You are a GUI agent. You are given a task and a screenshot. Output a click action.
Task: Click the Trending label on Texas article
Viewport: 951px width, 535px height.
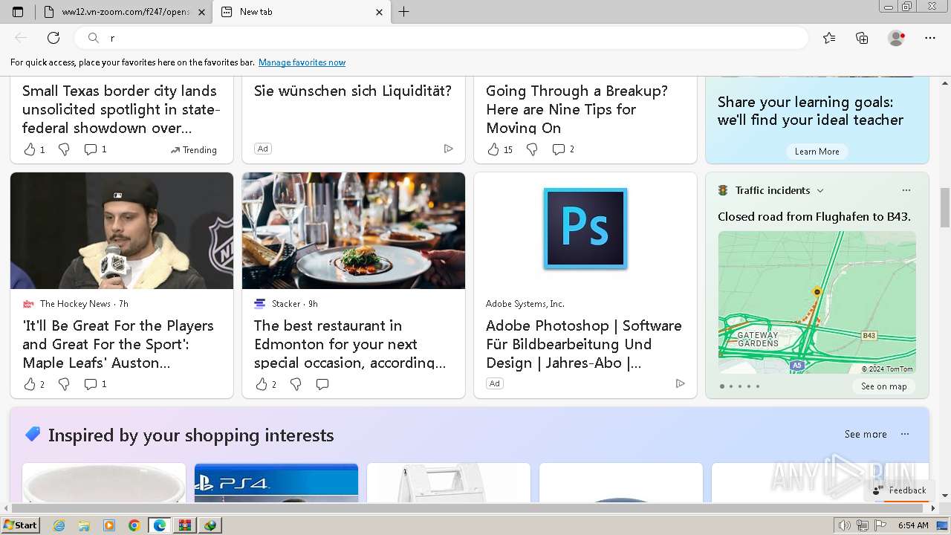tap(194, 150)
